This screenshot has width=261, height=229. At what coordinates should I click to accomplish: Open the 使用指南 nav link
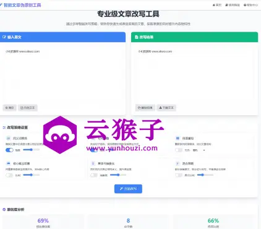[233, 5]
